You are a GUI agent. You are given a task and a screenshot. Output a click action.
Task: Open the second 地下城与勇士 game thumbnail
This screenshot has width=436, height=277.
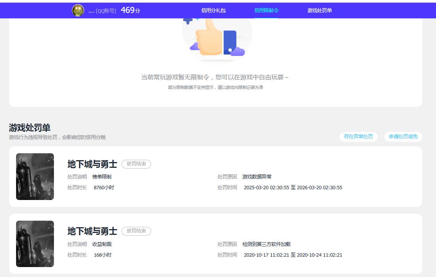[x=35, y=243]
